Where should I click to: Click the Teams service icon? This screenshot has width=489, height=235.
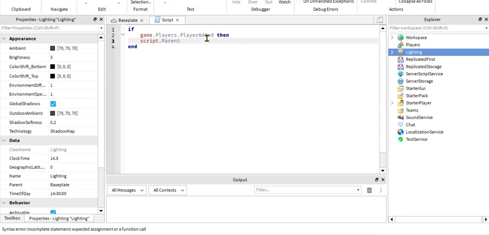click(400, 110)
